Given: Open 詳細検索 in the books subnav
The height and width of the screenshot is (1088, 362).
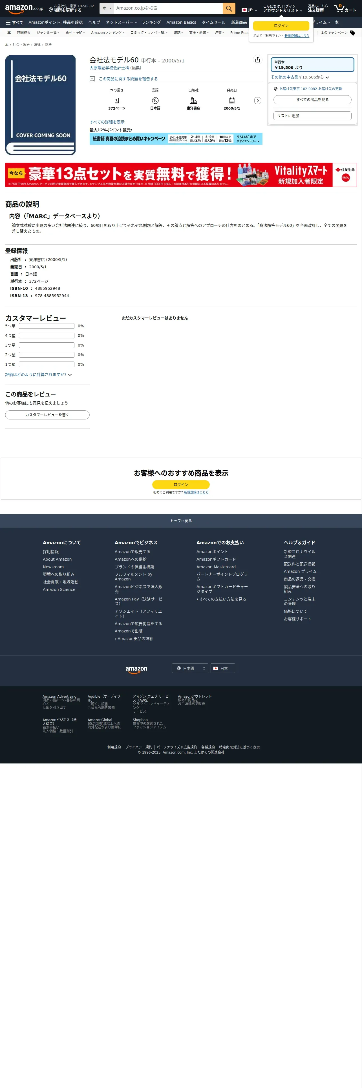Looking at the screenshot, I should tap(24, 32).
